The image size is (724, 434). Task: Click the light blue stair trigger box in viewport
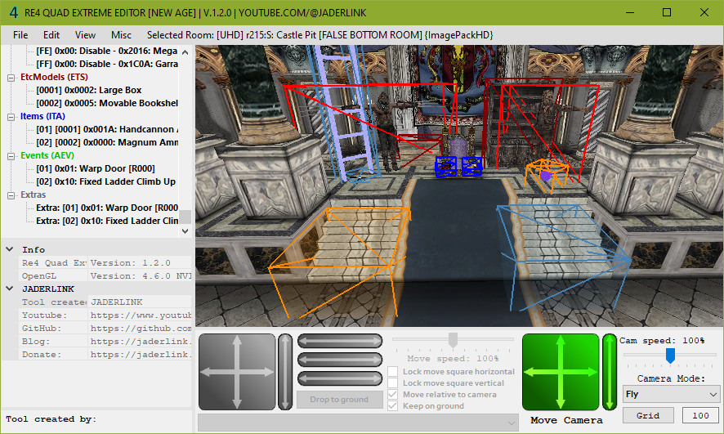point(563,257)
